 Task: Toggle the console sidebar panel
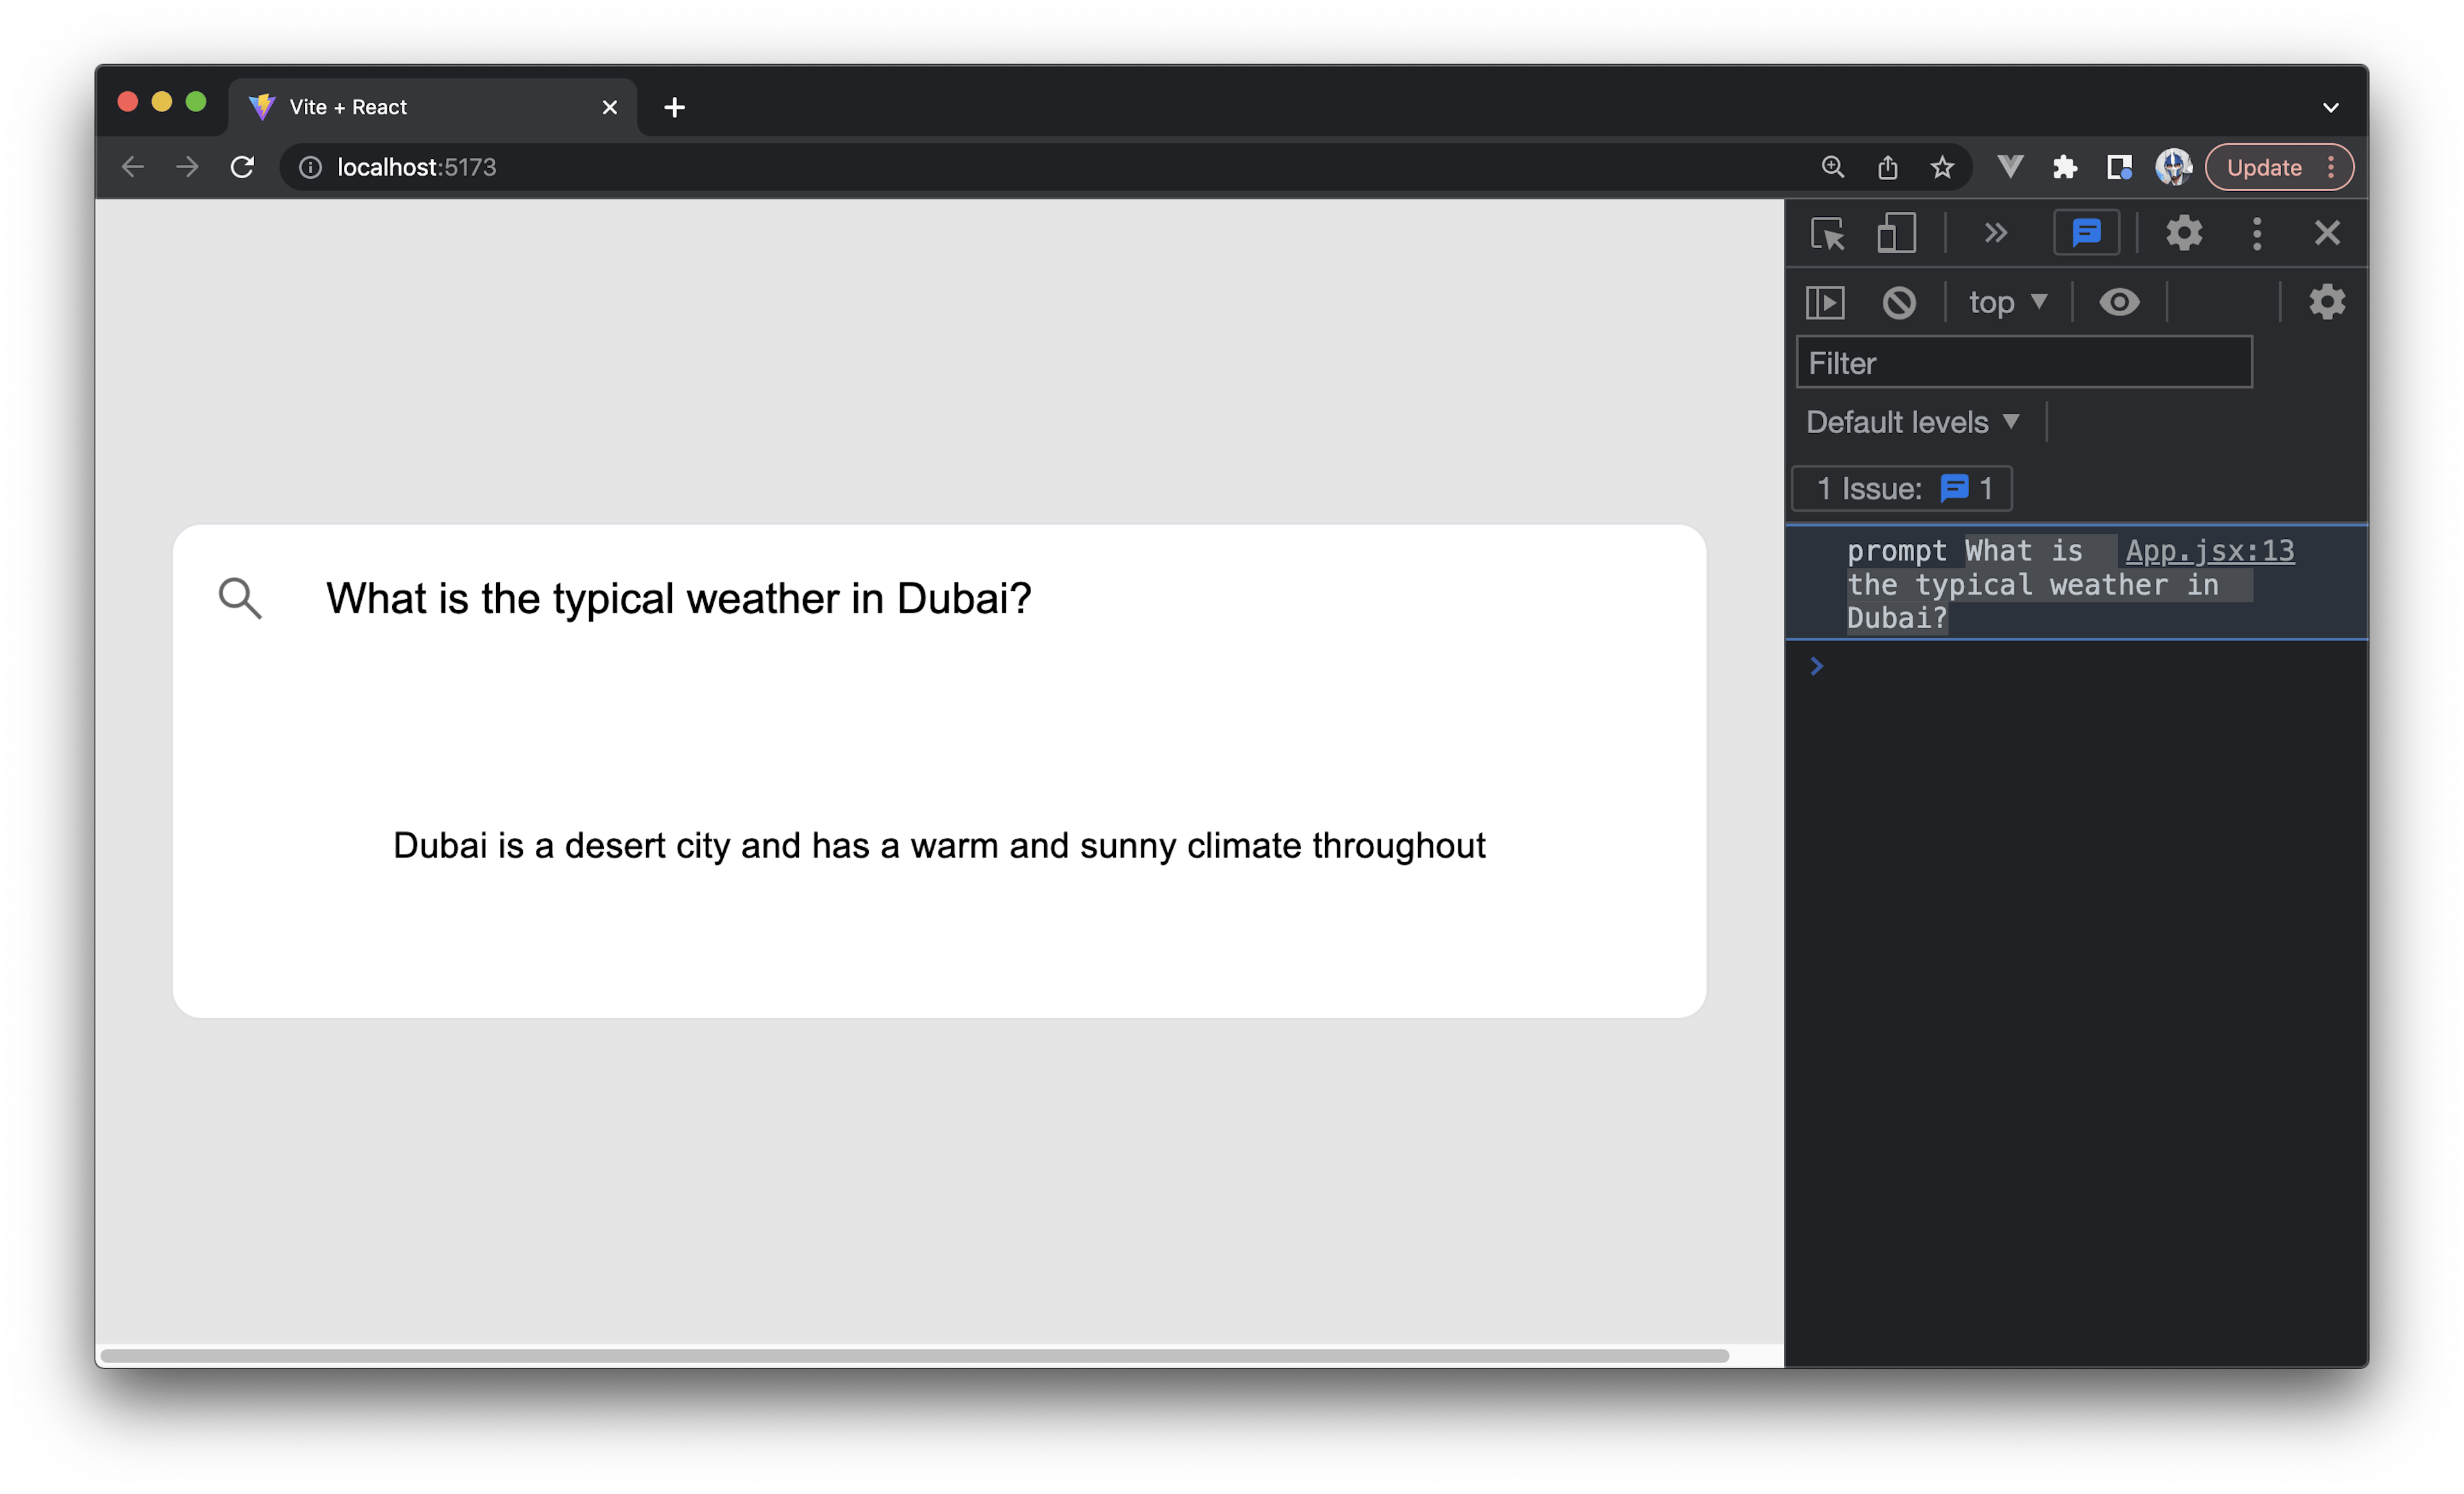tap(1825, 302)
